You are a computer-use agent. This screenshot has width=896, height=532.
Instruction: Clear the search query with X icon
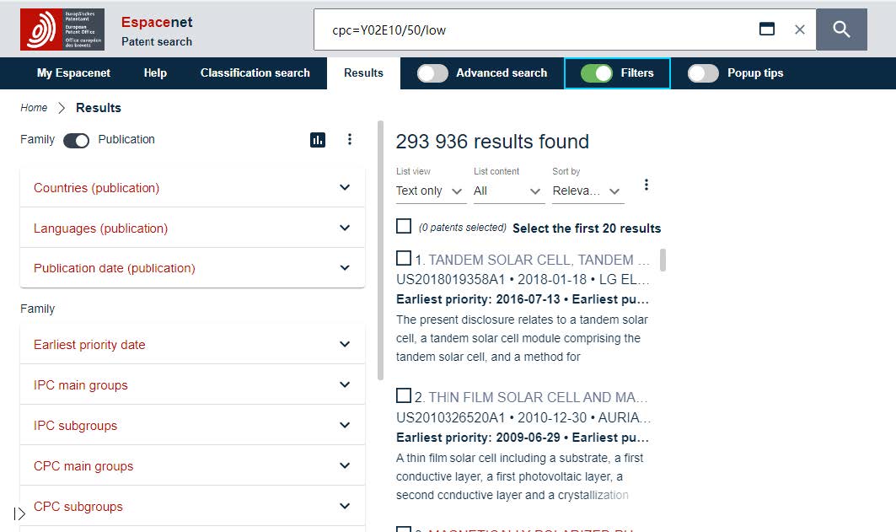800,30
